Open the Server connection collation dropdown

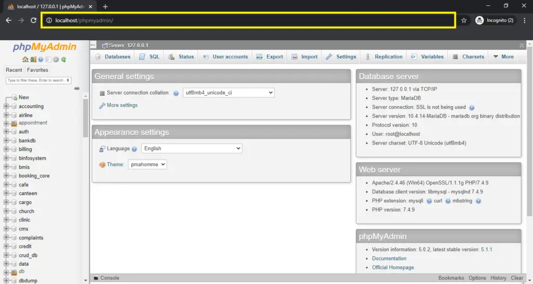229,93
